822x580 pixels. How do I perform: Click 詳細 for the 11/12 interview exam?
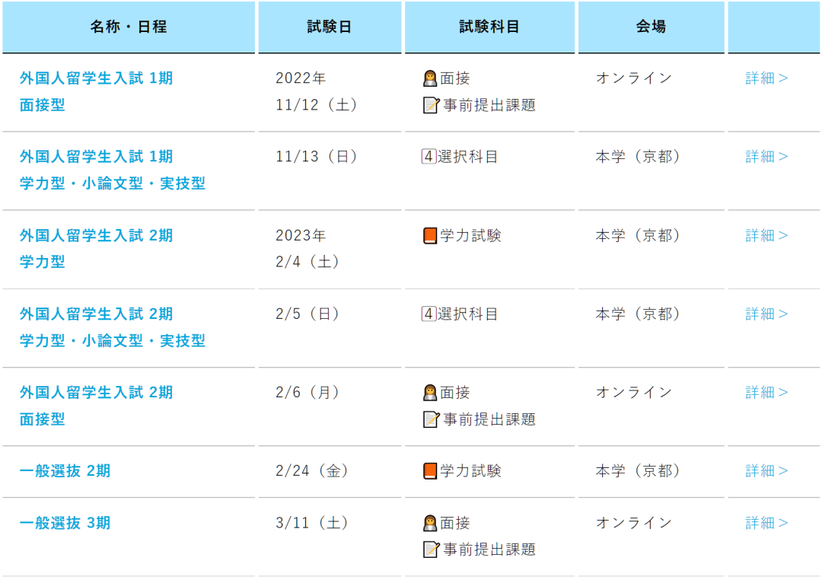[766, 78]
